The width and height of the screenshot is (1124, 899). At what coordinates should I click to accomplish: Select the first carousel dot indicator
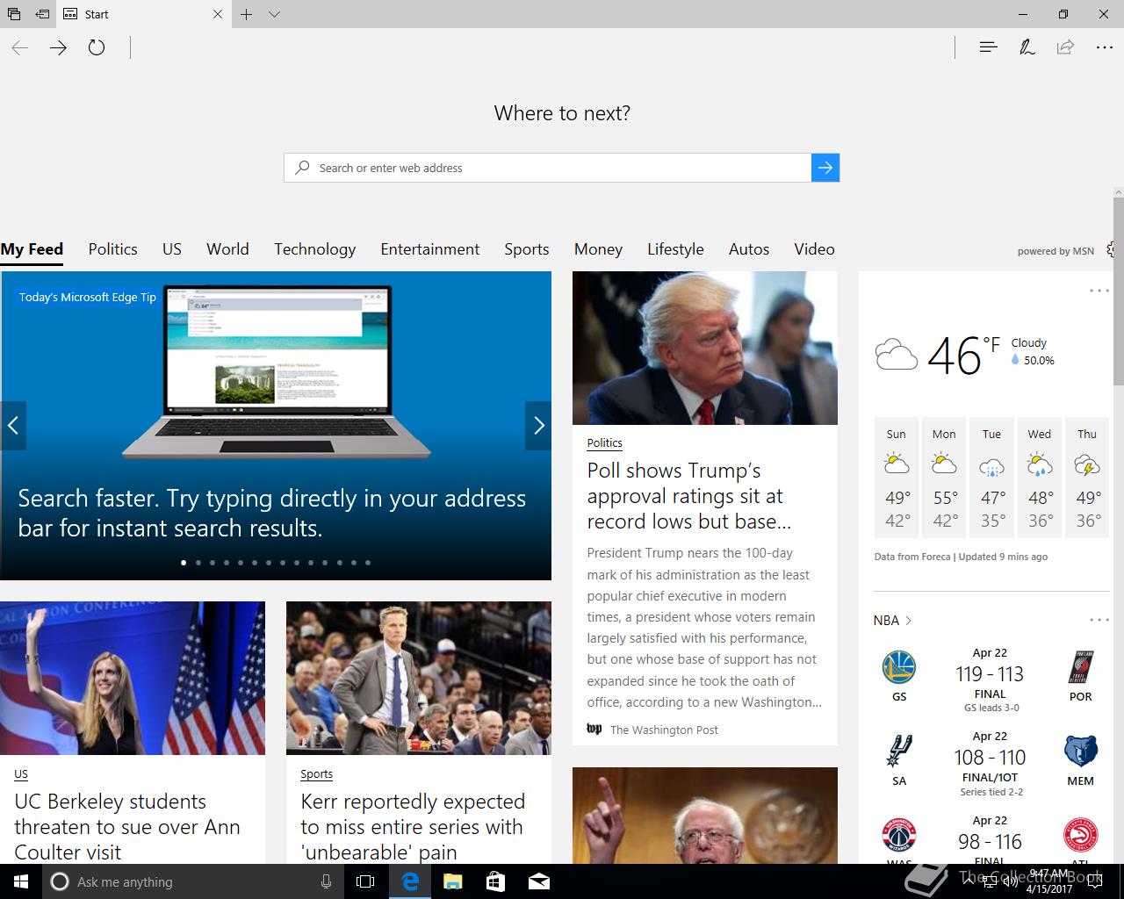pyautogui.click(x=184, y=563)
